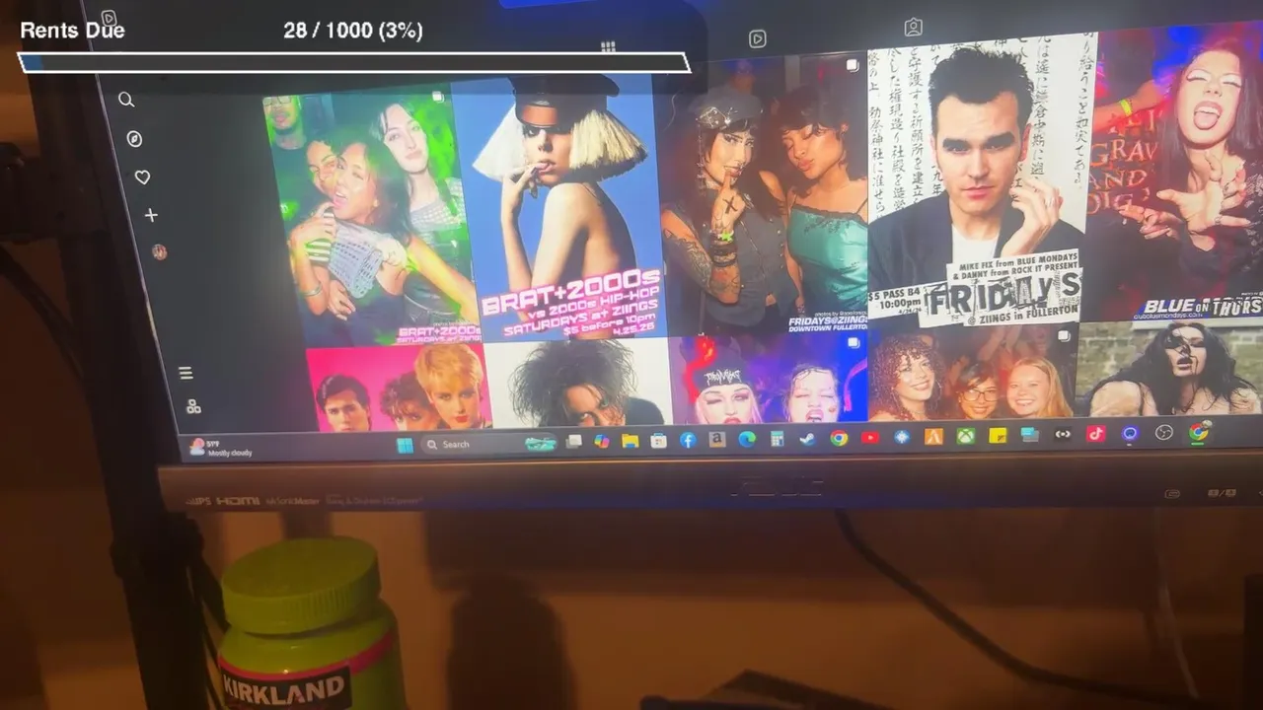Open the Explore compass icon

[x=134, y=139]
